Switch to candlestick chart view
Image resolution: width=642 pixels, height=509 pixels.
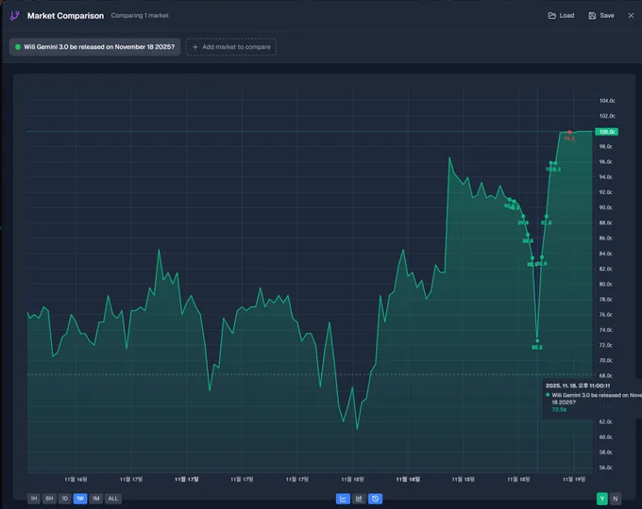pyautogui.click(x=359, y=499)
